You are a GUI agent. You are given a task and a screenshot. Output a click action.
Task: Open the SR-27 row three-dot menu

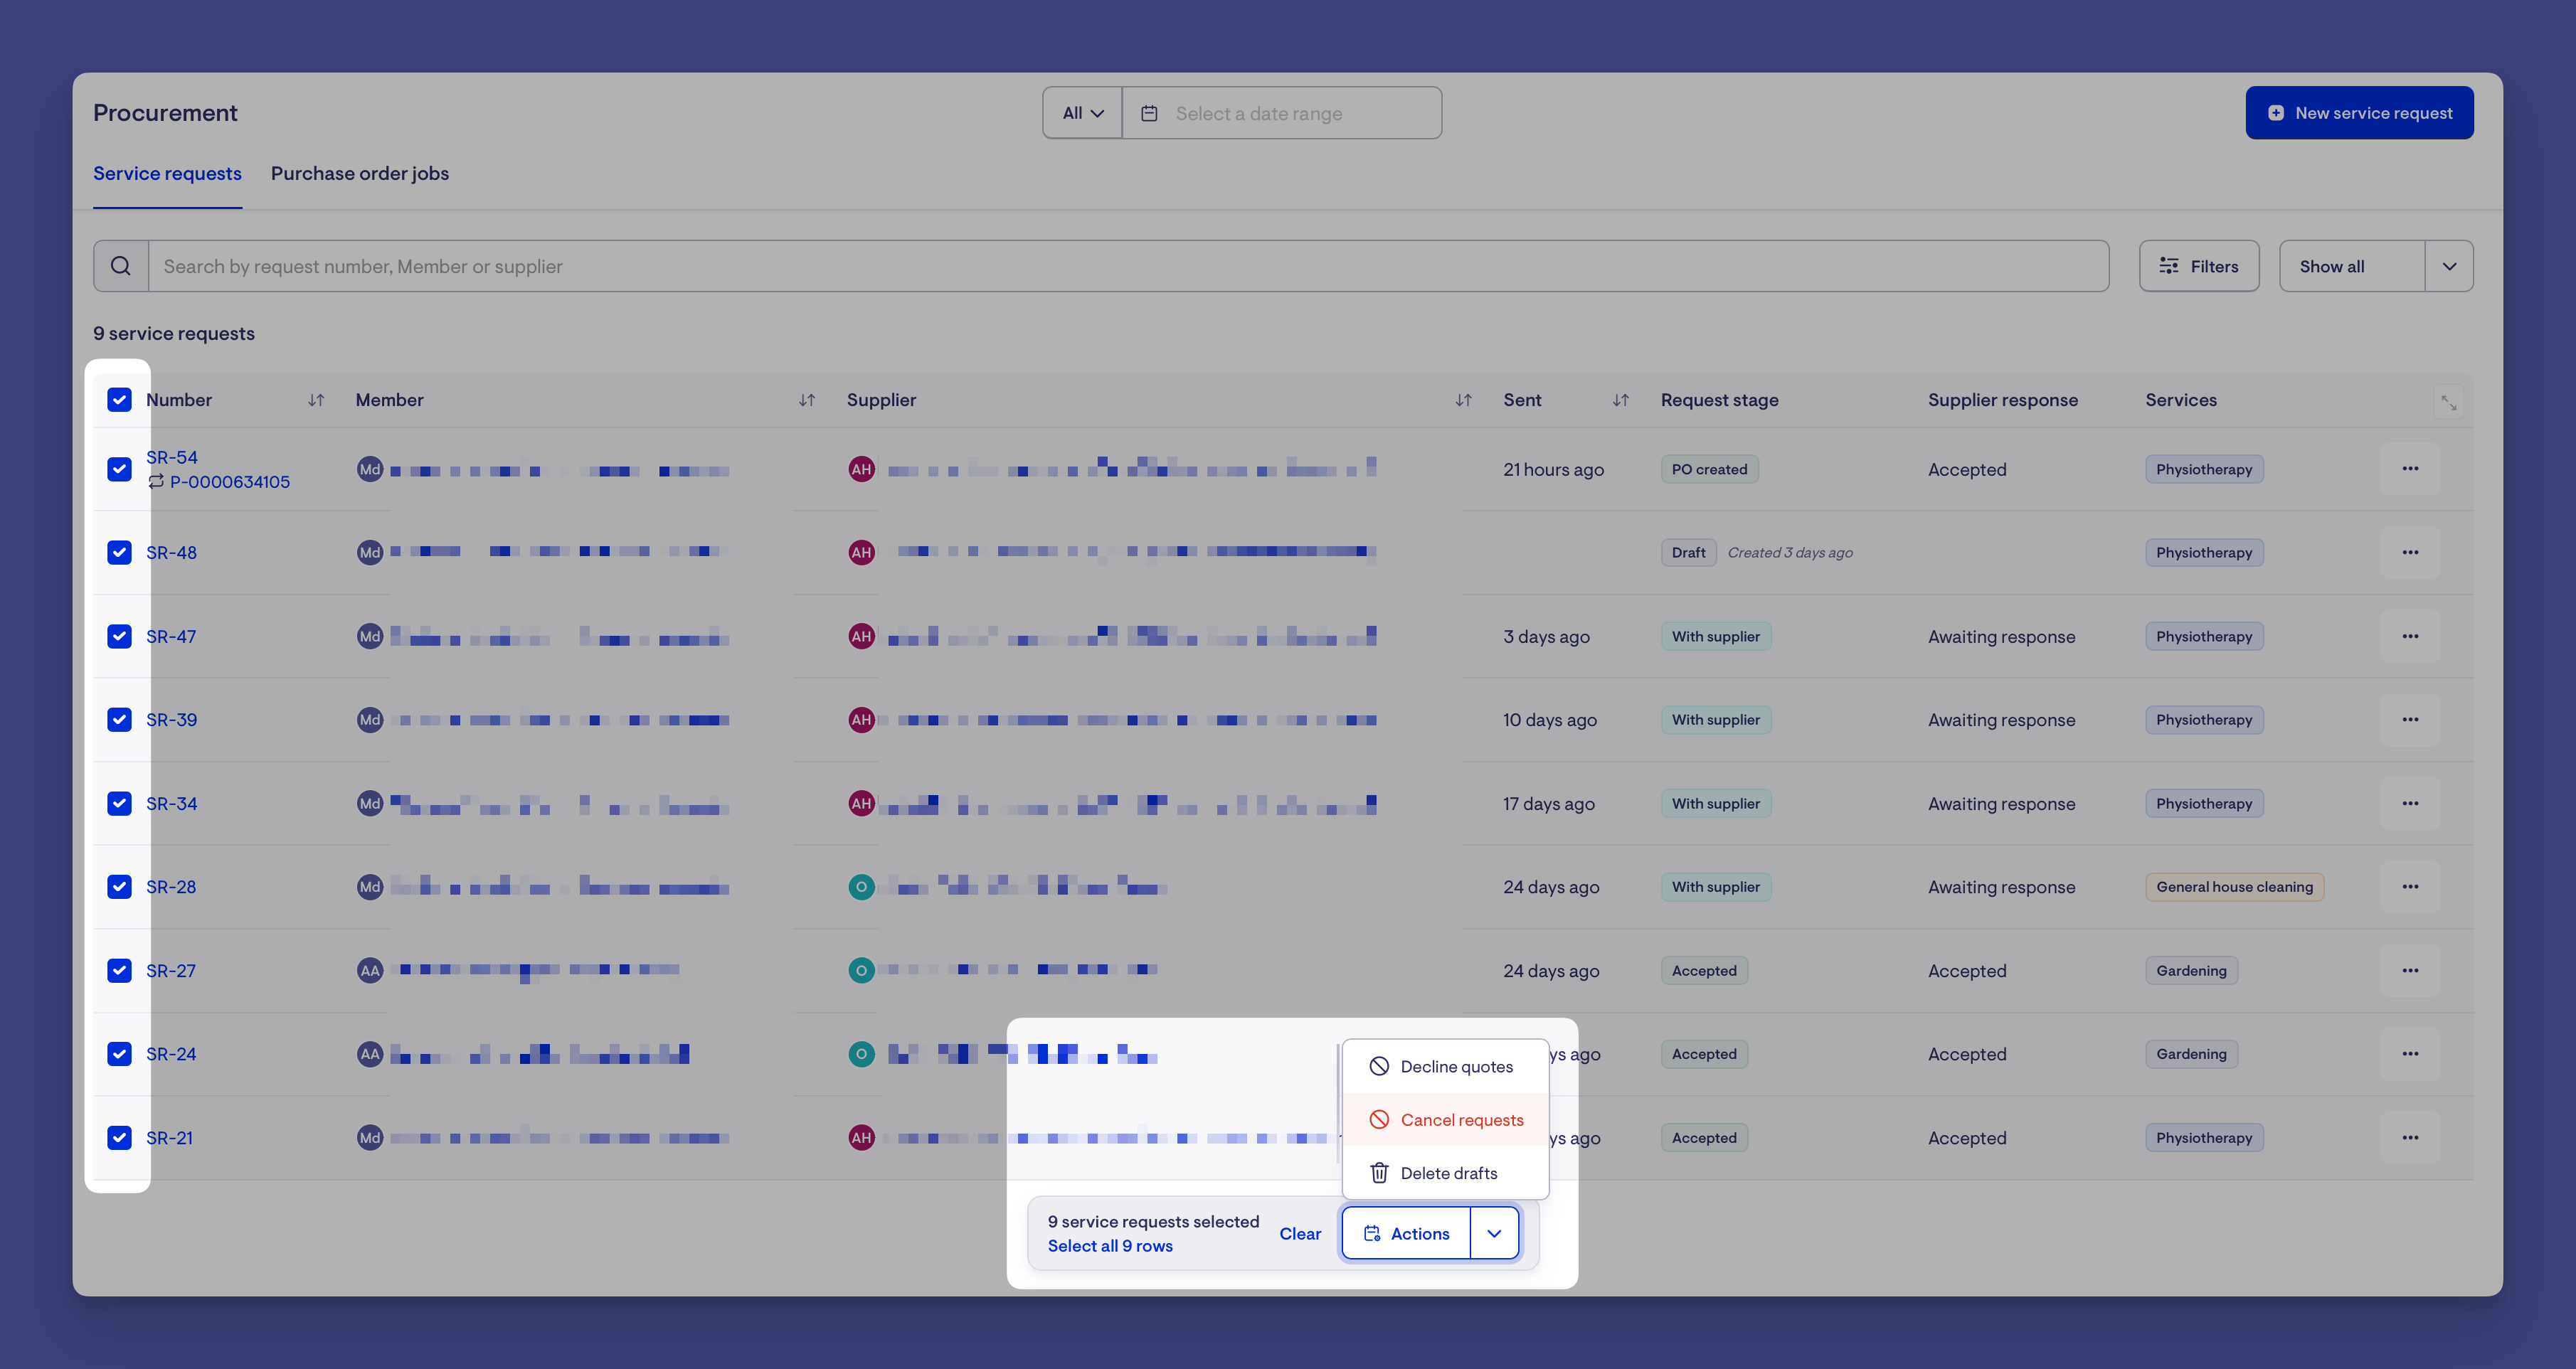[x=2410, y=970]
